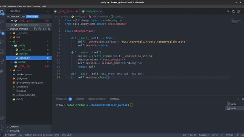
Task: Open the launch profile dropdown beside plus
Action: [x=234, y=99]
